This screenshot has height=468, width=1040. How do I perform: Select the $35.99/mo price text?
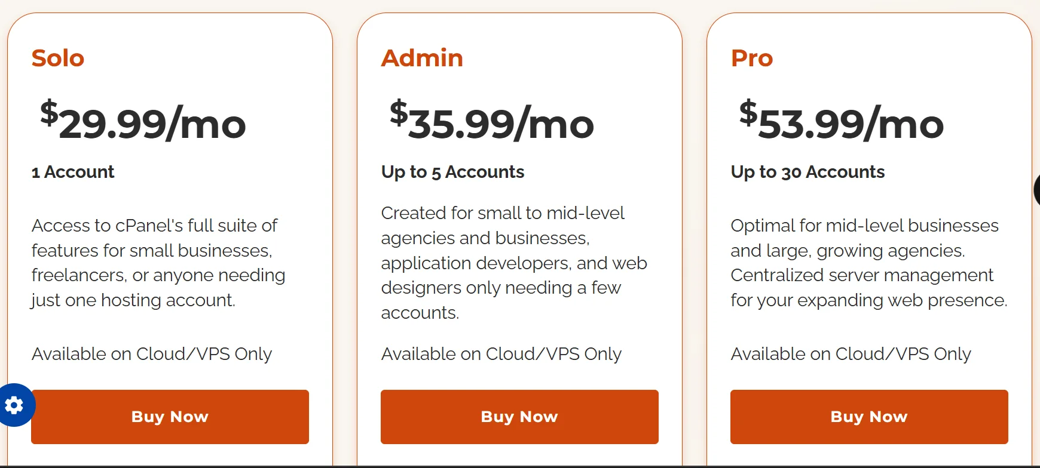(492, 122)
